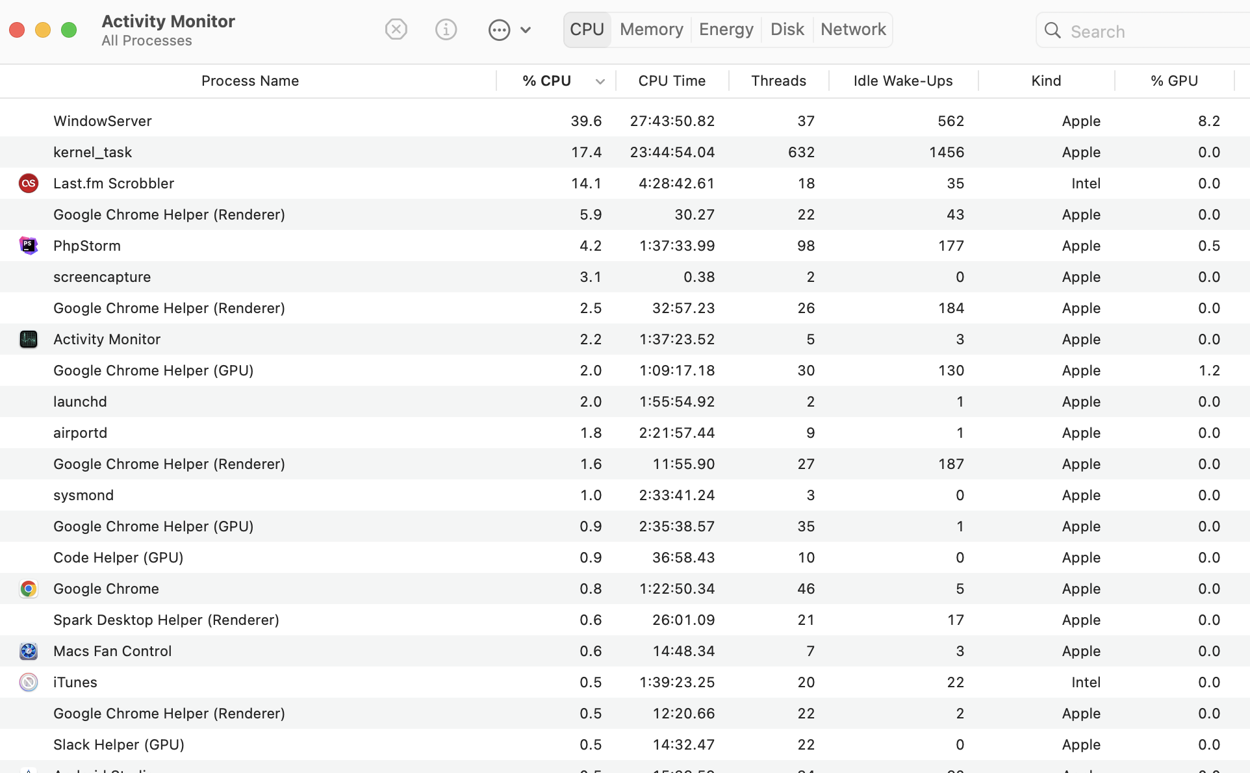Switch to the Disk tab

point(787,29)
